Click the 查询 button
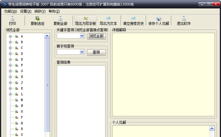The height and width of the screenshot is (137, 221). (96, 52)
